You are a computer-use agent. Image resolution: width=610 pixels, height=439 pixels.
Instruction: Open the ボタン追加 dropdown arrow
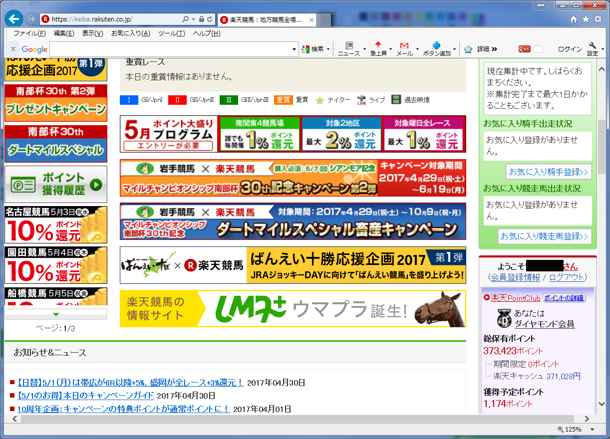(454, 49)
